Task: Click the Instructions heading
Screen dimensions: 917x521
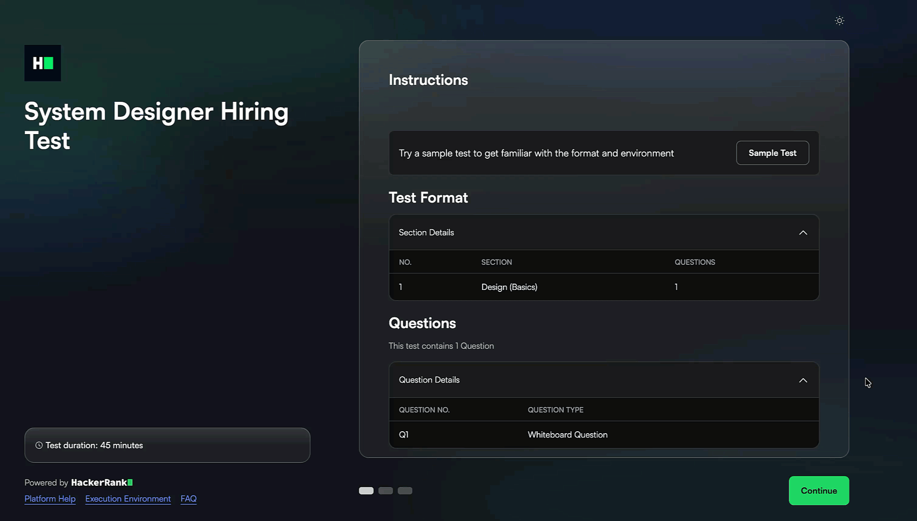Action: point(428,80)
